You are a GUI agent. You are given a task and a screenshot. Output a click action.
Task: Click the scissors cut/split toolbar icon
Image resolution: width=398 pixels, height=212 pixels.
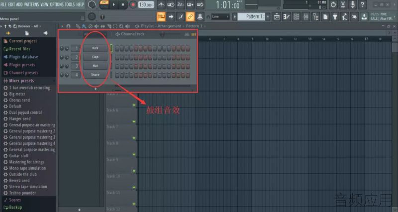[x=343, y=4]
